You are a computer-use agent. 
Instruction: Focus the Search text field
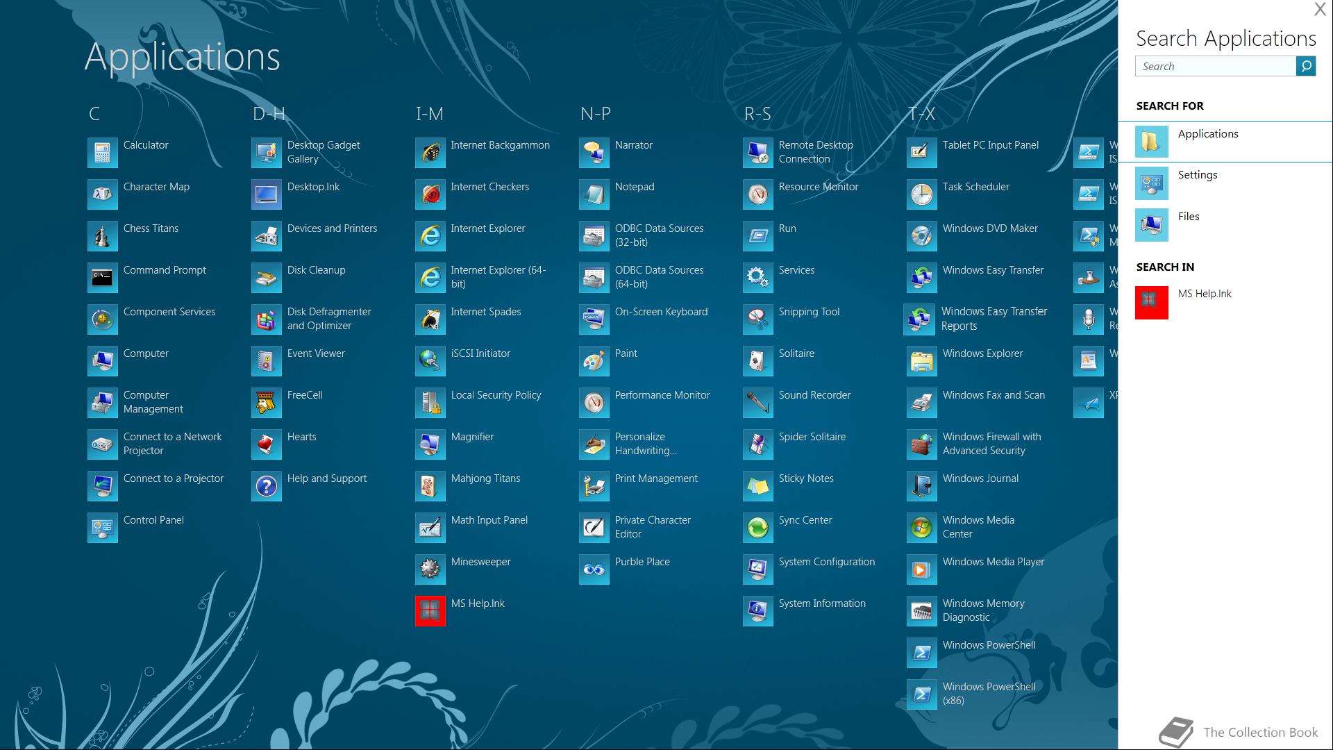1216,66
